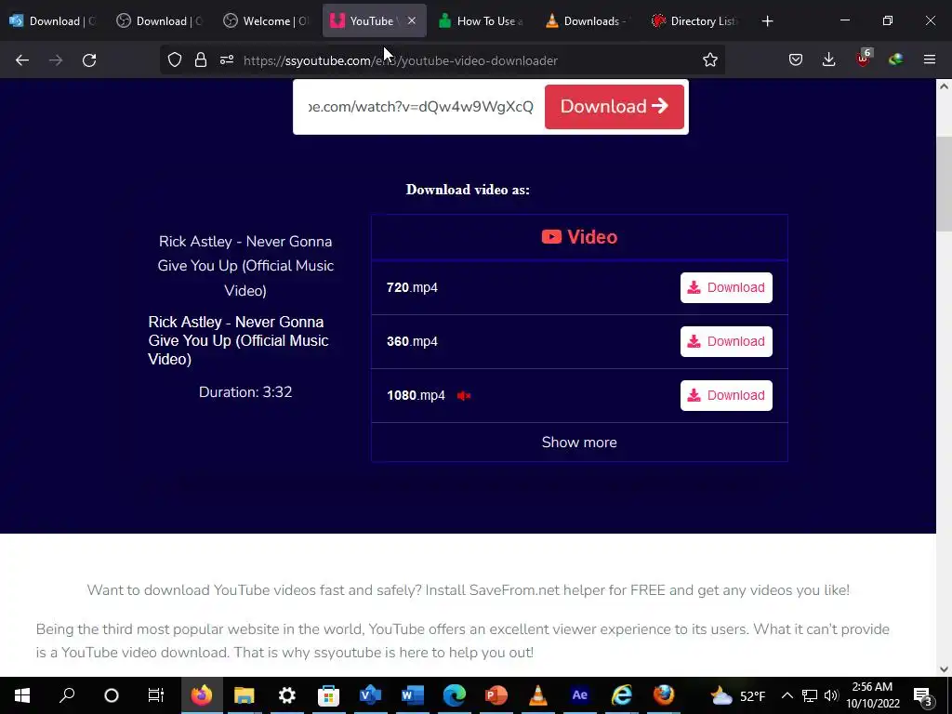The height and width of the screenshot is (714, 952).
Task: Open site permissions icon in address bar
Action: (x=227, y=60)
